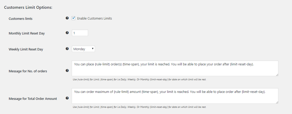Open help tooltip for Monthly Limit Reset Day
This screenshot has height=114, width=292.
tap(67, 33)
